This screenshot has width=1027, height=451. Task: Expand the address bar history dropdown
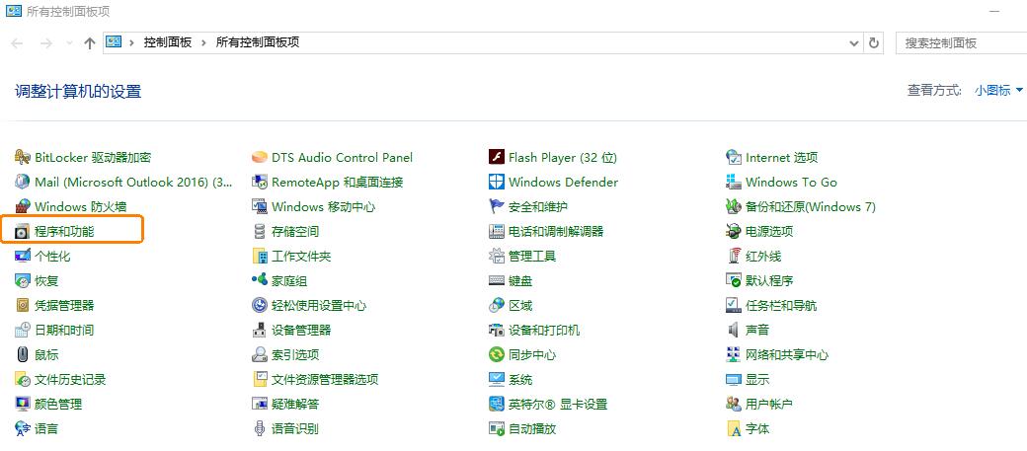click(853, 43)
